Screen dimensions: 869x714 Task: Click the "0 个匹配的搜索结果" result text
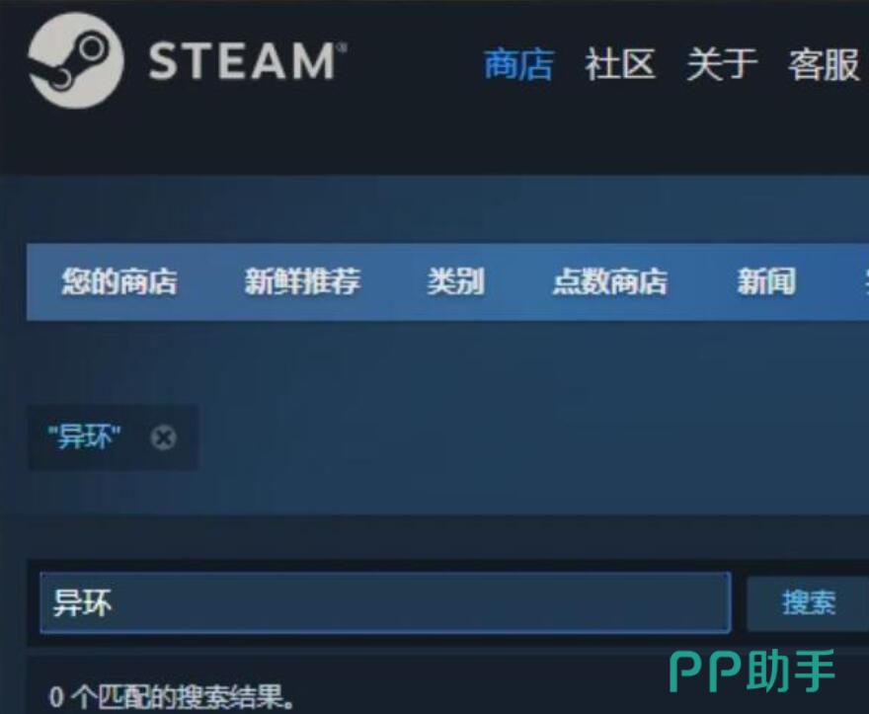172,697
